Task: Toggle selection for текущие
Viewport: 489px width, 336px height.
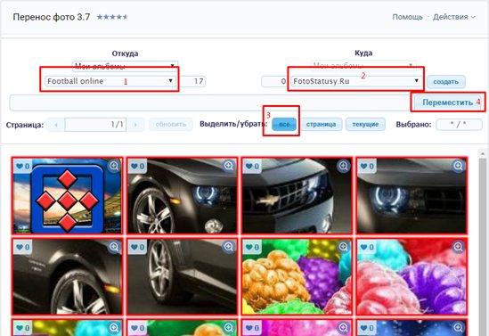Action: tap(365, 124)
